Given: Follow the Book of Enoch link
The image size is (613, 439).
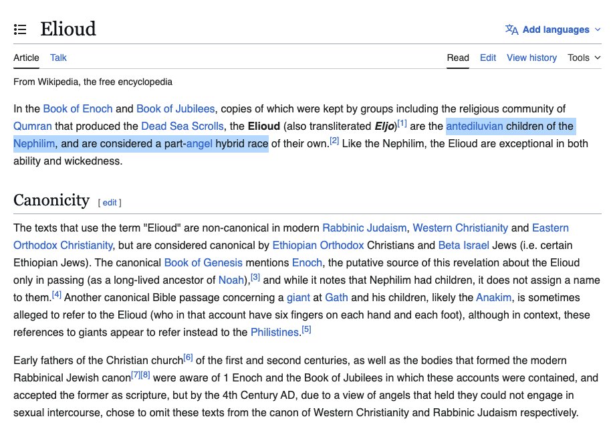Looking at the screenshot, I should [x=78, y=108].
